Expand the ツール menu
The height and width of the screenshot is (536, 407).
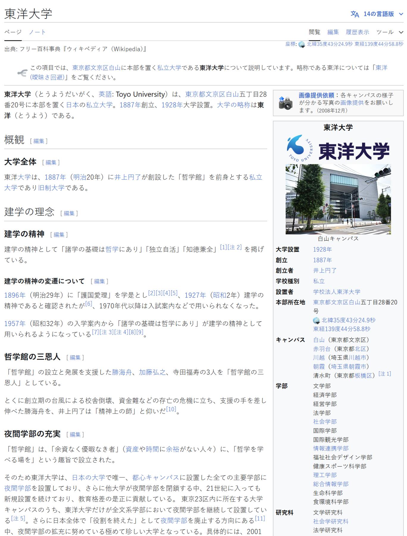pyautogui.click(x=390, y=32)
